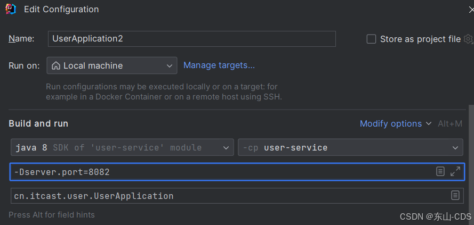Click the insert macros icon in VM options
Image resolution: width=474 pixels, height=225 pixels.
coord(440,172)
